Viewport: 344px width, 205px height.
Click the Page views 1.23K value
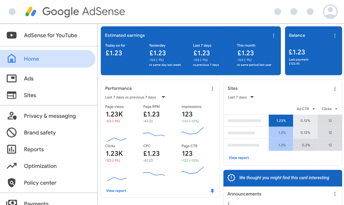(x=114, y=114)
